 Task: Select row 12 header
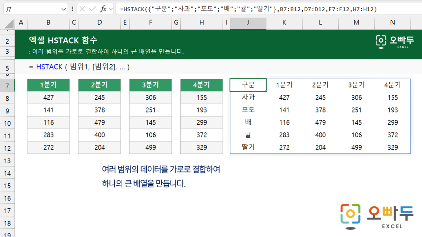click(8, 148)
